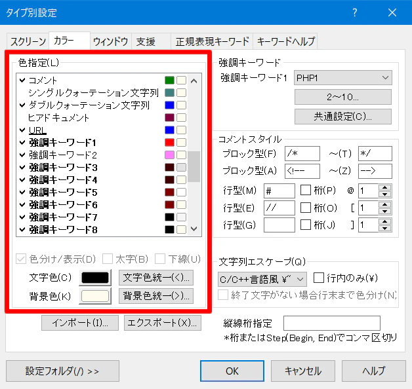Click the エクスポート(X)... button

163,323
